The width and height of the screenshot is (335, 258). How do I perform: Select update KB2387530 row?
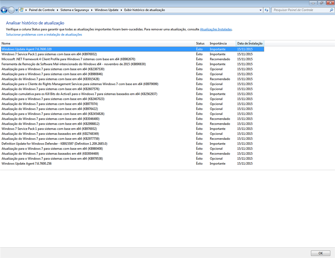pyautogui.click(x=132, y=69)
